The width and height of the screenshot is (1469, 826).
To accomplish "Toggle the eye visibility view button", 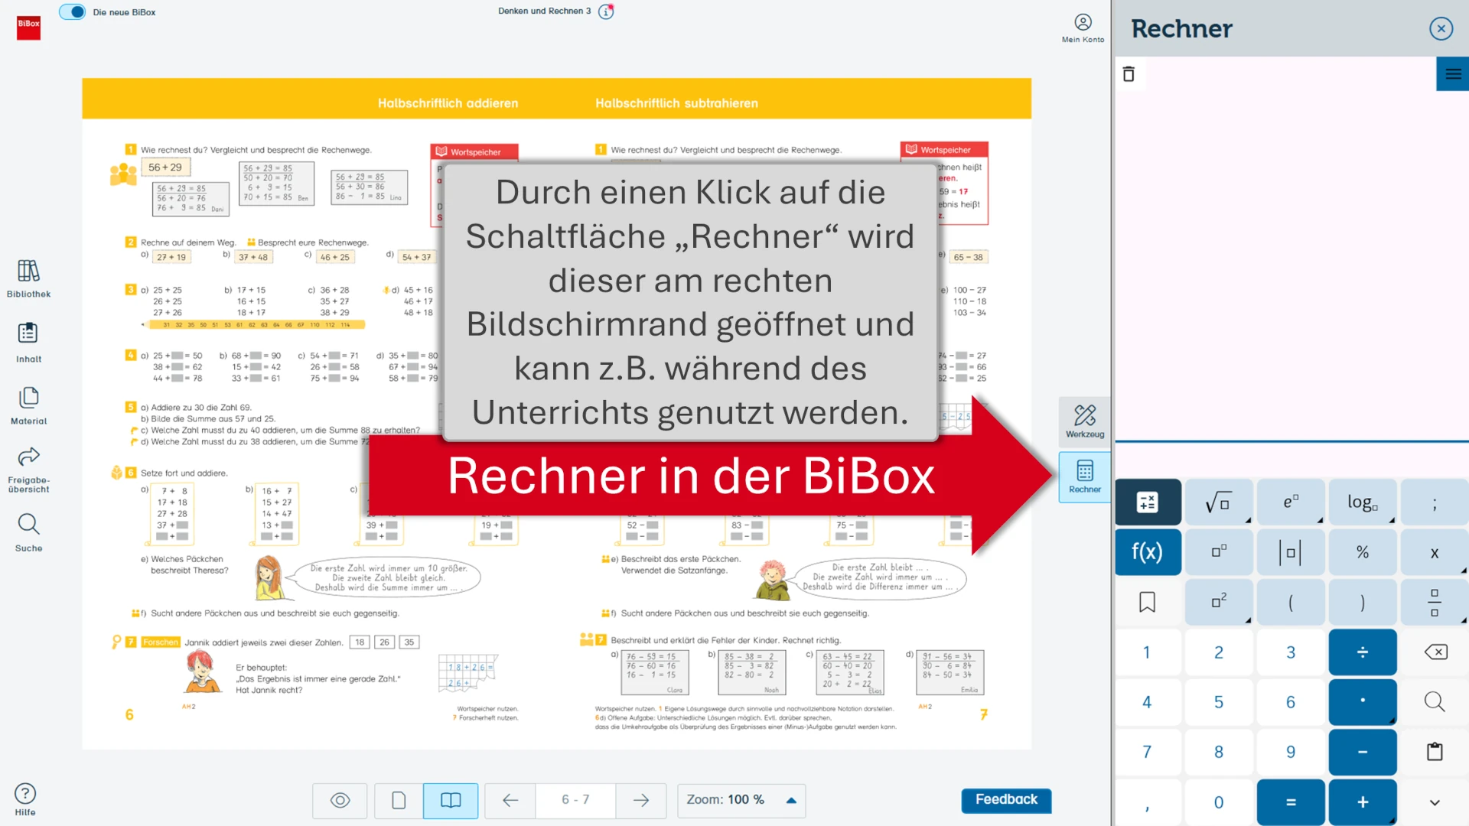I will [x=340, y=800].
